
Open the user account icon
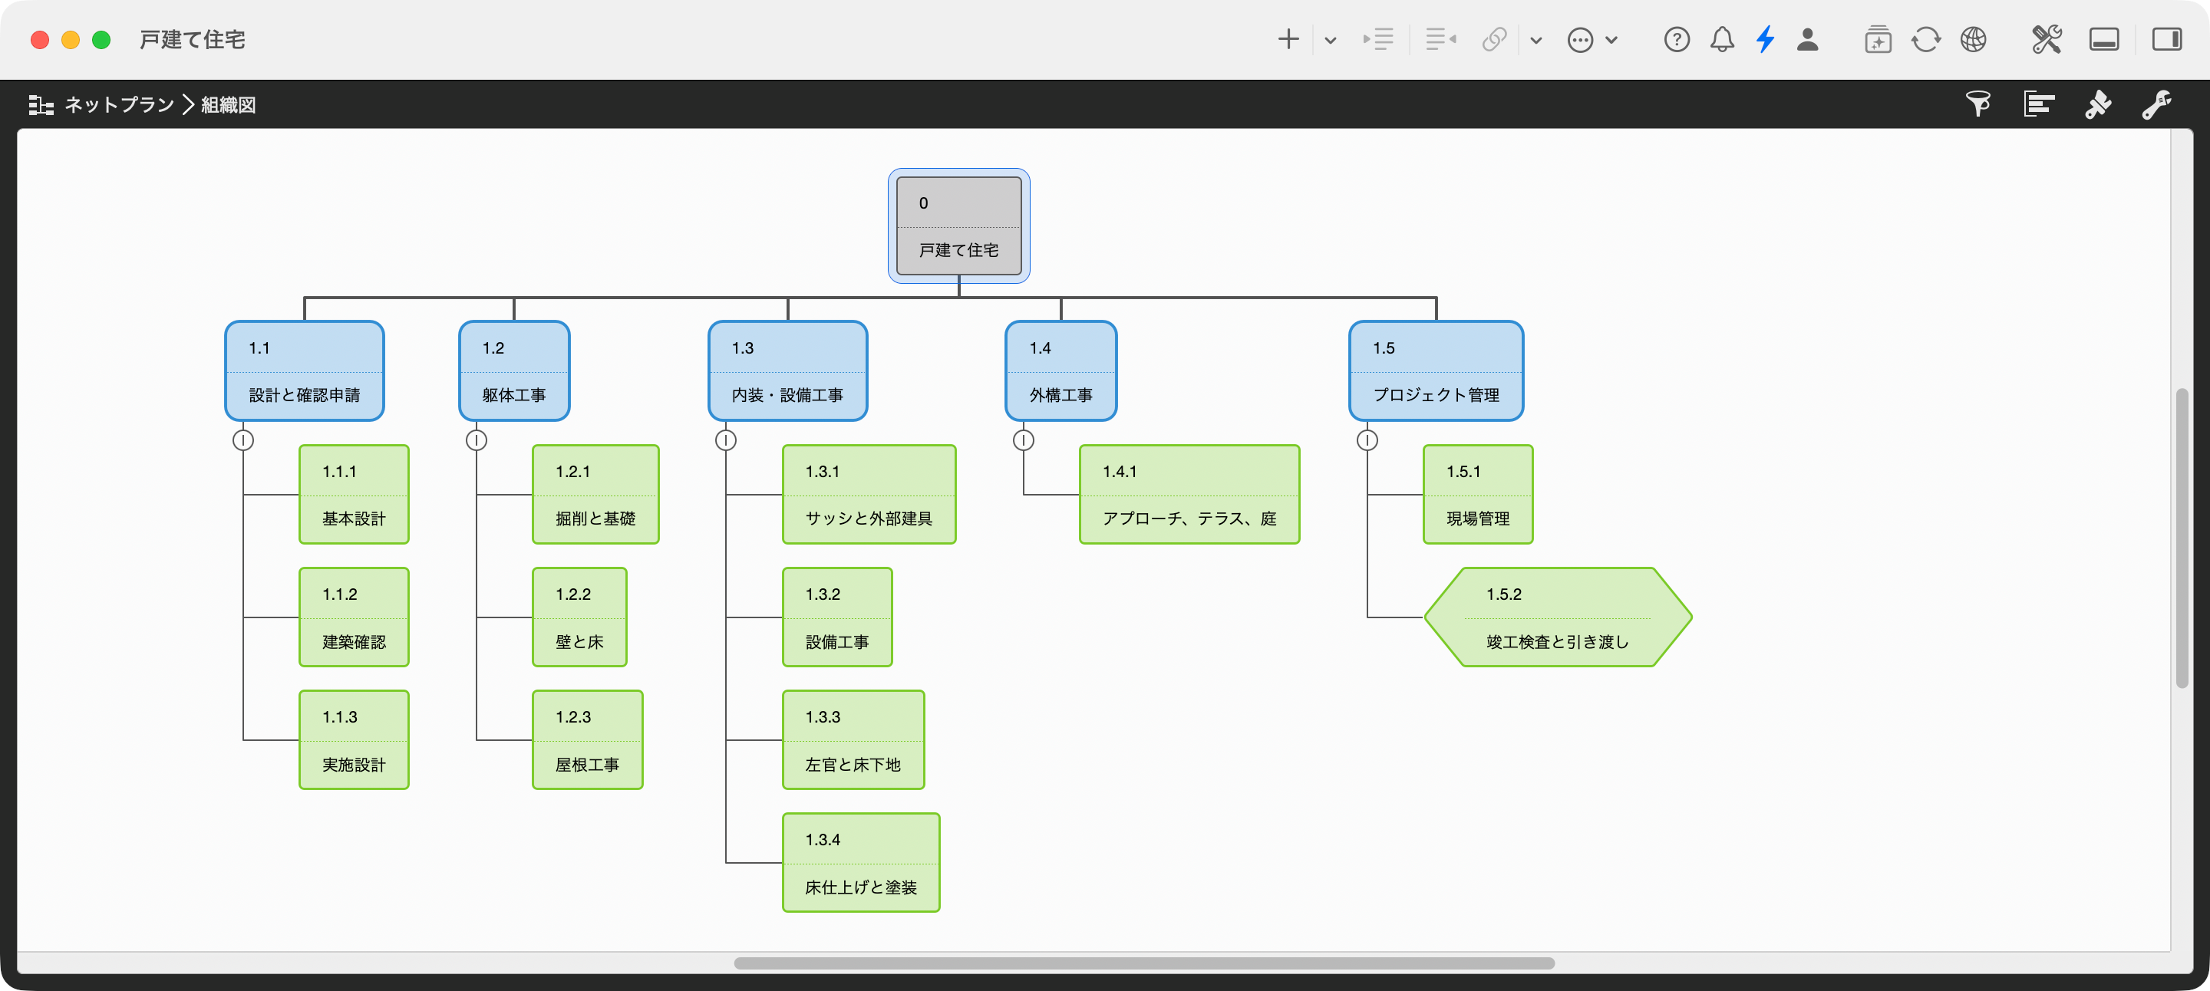(x=1808, y=39)
